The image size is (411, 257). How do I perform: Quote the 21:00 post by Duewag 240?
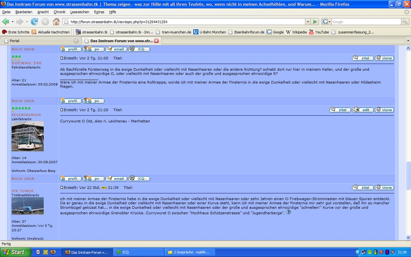pos(363,58)
